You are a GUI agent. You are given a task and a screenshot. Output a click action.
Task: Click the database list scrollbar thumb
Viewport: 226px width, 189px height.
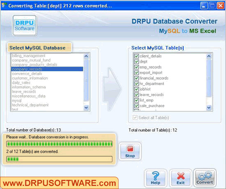click(x=86, y=80)
